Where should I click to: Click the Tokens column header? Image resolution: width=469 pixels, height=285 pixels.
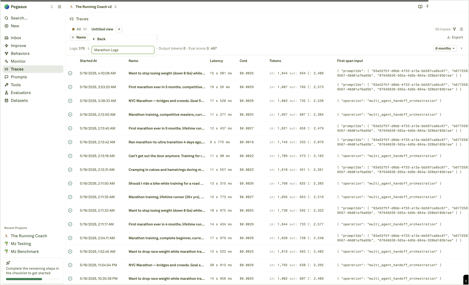275,61
